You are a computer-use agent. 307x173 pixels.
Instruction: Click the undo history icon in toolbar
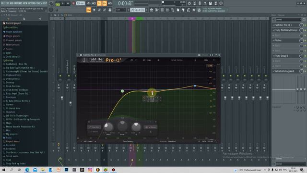189,3
